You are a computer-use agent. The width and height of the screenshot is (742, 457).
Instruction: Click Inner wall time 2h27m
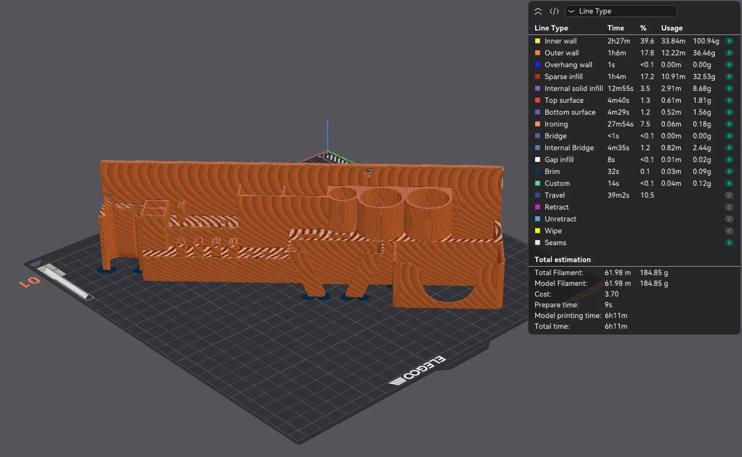(618, 41)
